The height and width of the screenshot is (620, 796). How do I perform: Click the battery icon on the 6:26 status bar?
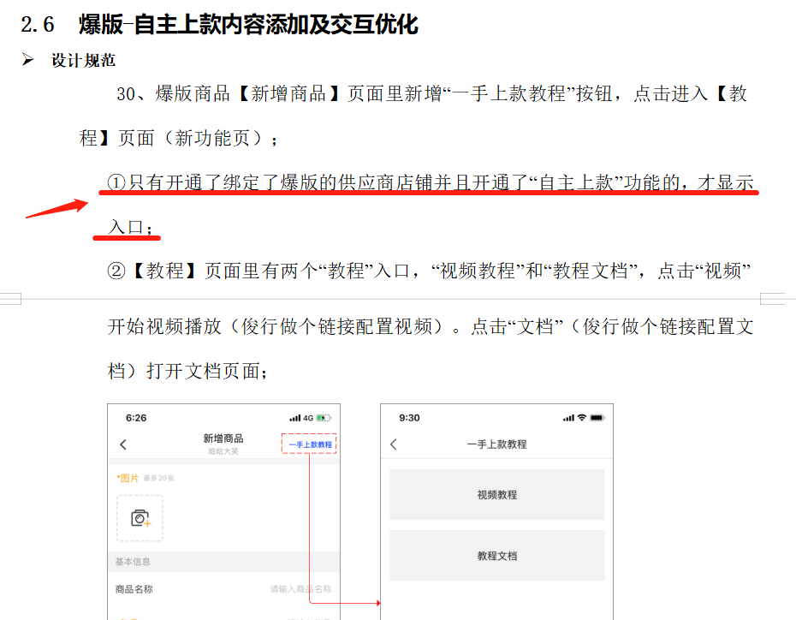coord(324,418)
